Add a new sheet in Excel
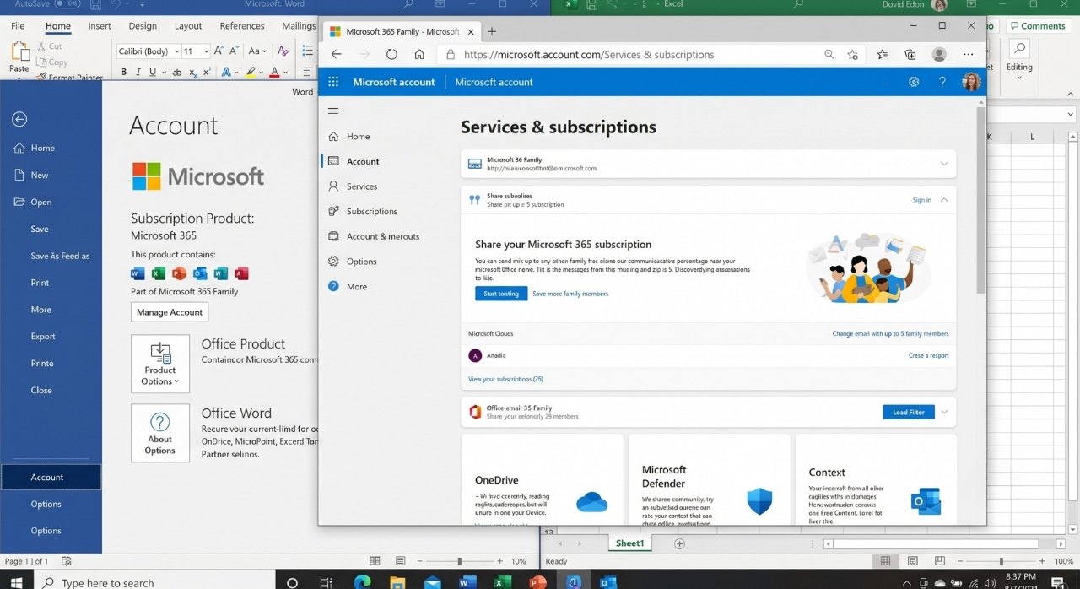1080x589 pixels. [679, 543]
